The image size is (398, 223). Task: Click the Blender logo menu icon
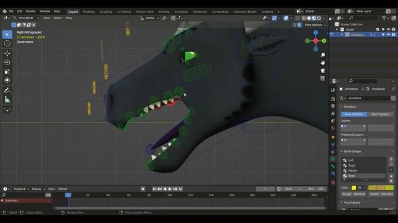click(4, 11)
